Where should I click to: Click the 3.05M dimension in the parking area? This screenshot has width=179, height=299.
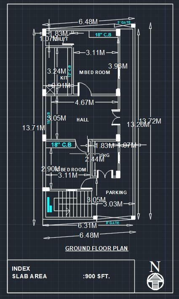pos(96,200)
